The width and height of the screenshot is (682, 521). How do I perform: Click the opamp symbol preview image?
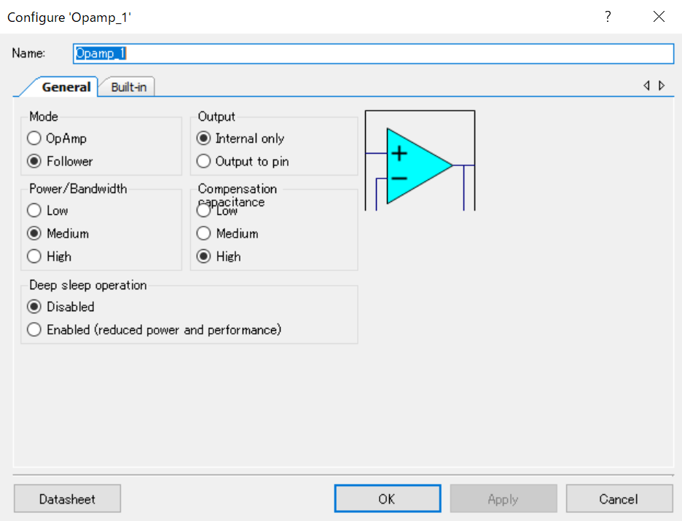420,161
